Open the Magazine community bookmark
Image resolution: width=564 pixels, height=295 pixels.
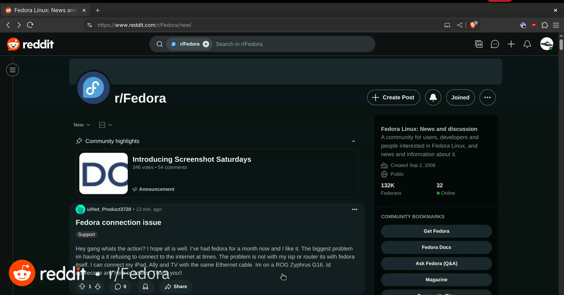pyautogui.click(x=436, y=279)
